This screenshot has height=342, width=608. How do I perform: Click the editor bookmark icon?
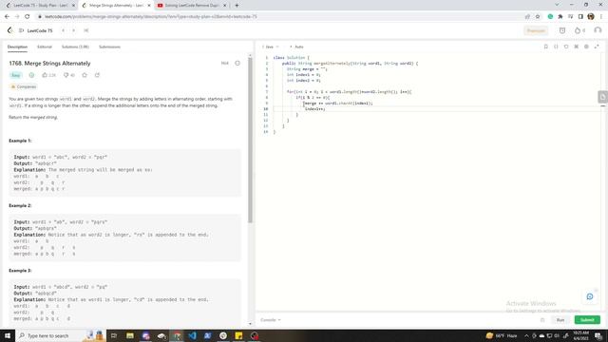point(545,47)
